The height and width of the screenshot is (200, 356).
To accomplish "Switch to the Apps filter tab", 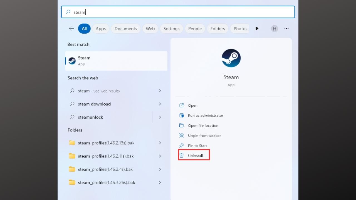I will click(101, 29).
